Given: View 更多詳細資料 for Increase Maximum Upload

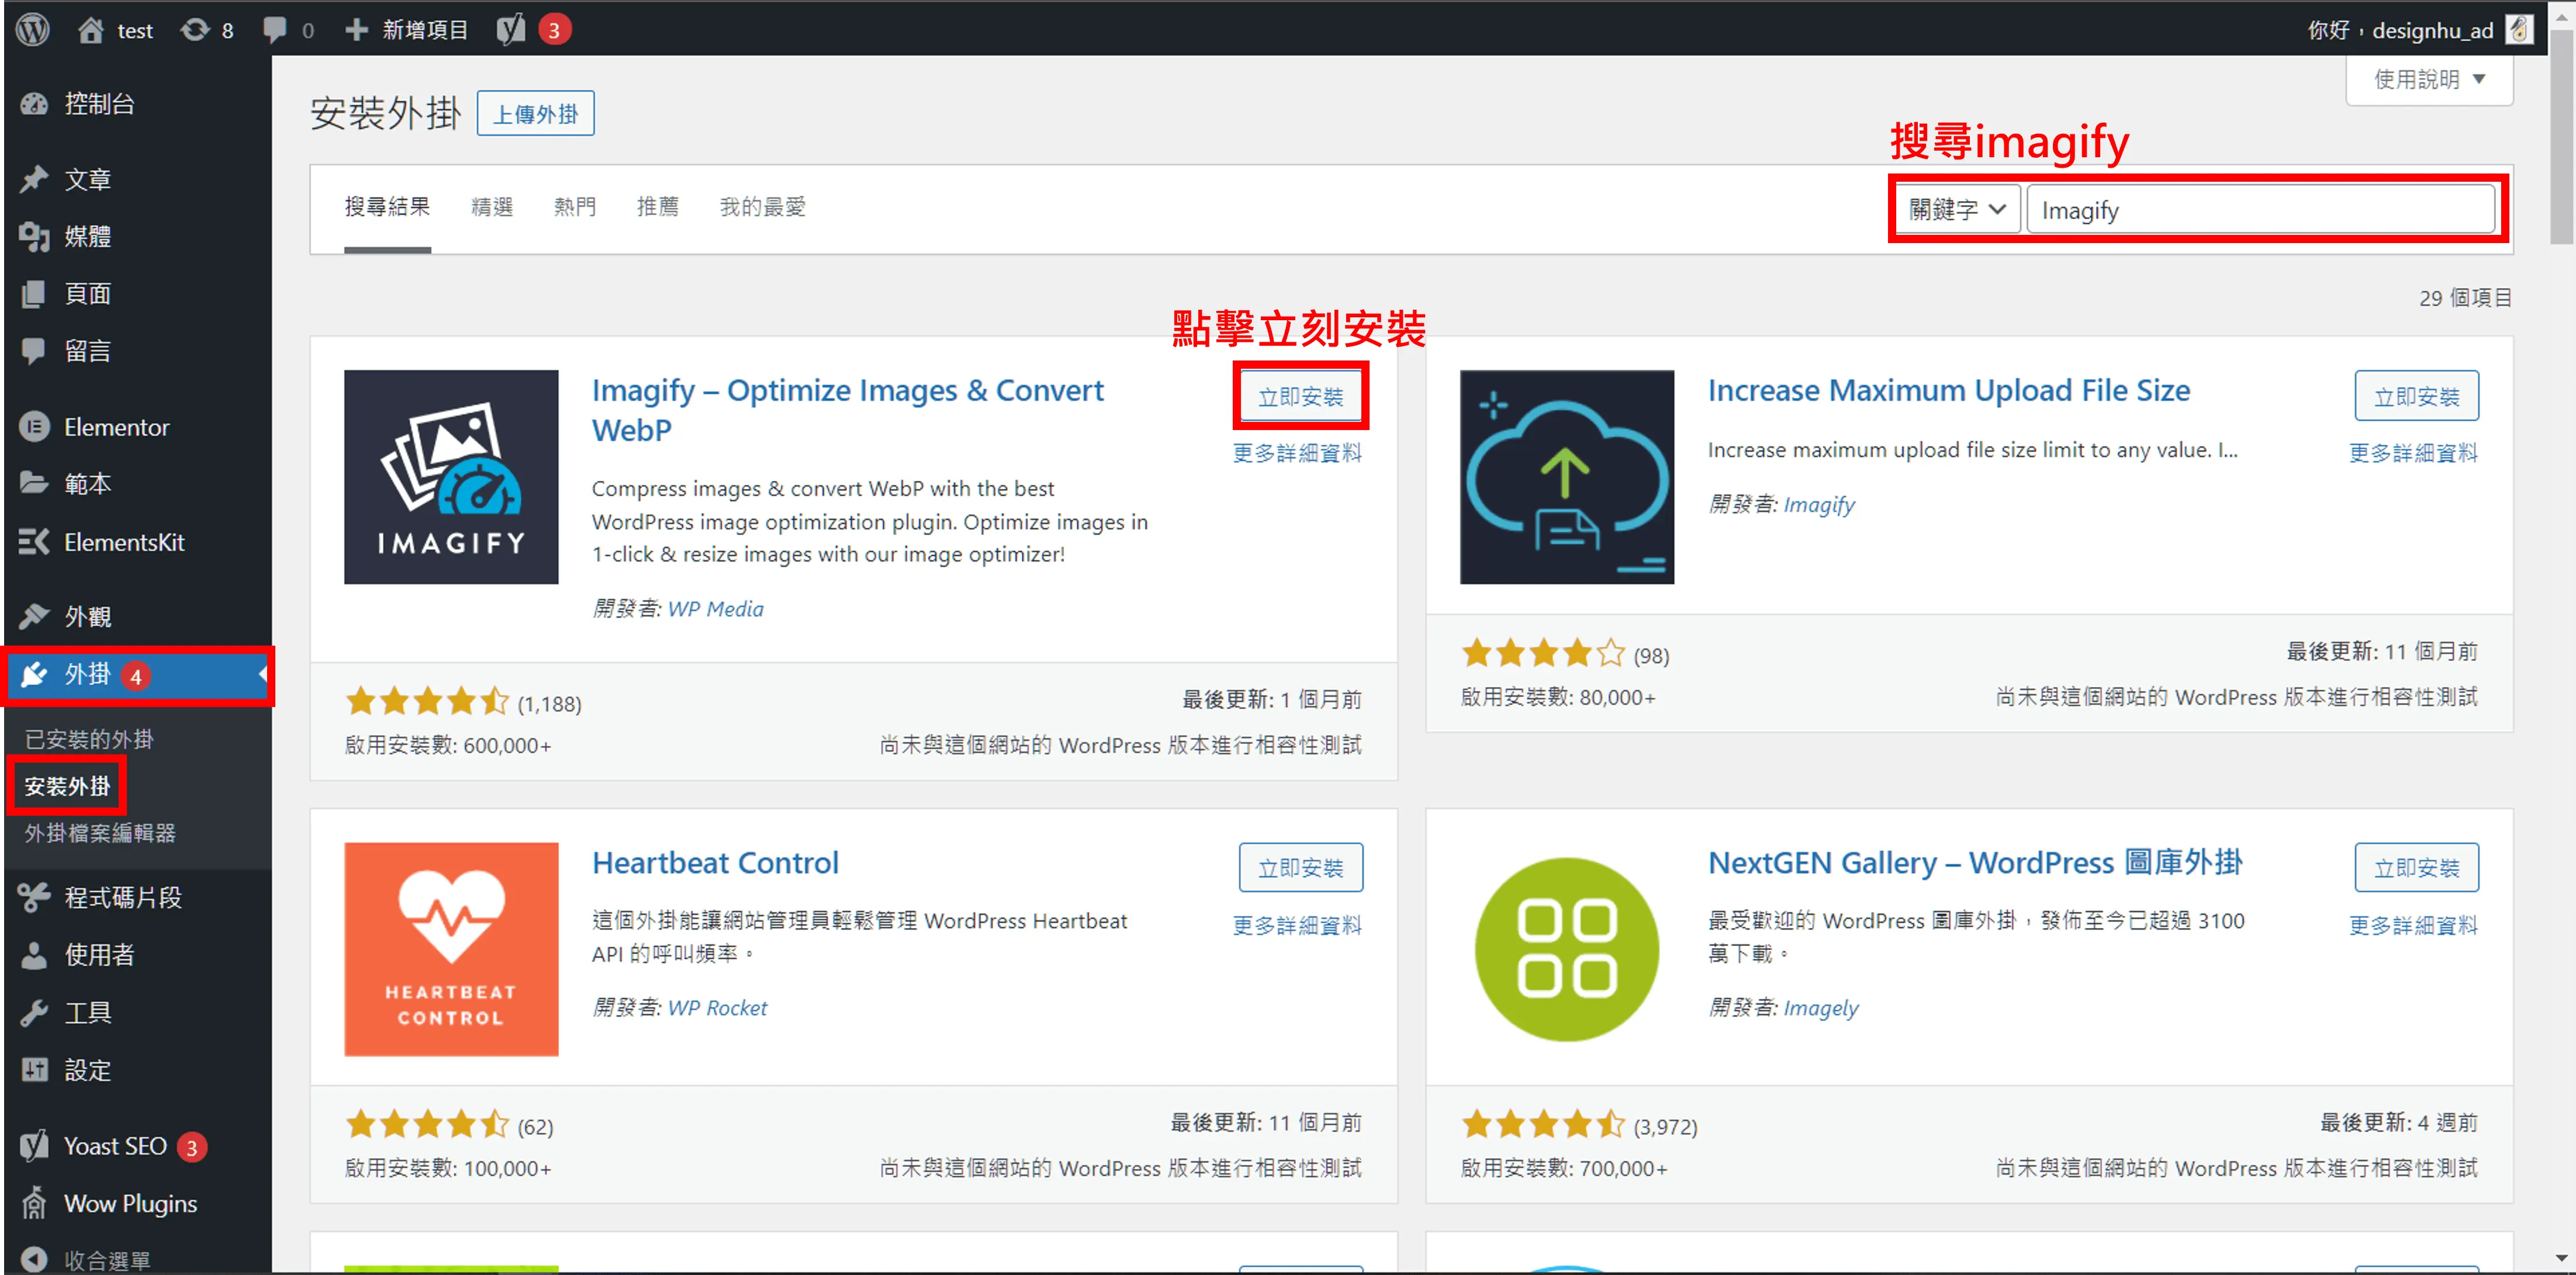Looking at the screenshot, I should pos(2413,453).
